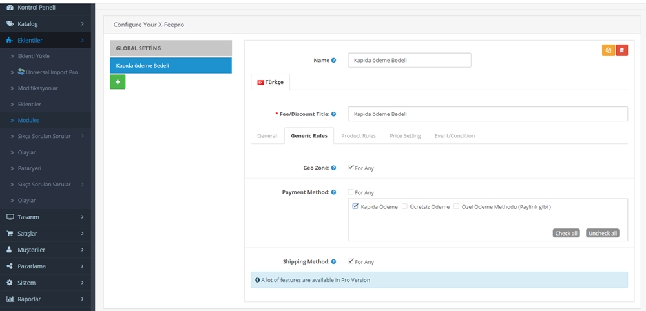Check the Özel Ödeme Methodu checkbox
The width and height of the screenshot is (646, 311).
click(x=457, y=206)
